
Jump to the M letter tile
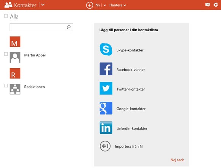click(15, 42)
